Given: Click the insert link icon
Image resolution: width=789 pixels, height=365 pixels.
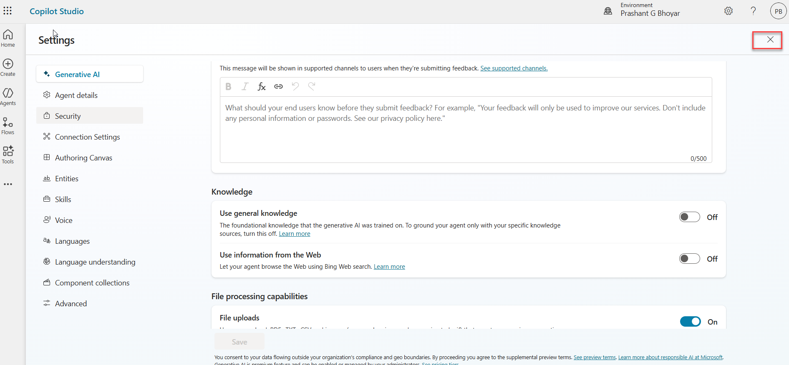Looking at the screenshot, I should pyautogui.click(x=278, y=86).
